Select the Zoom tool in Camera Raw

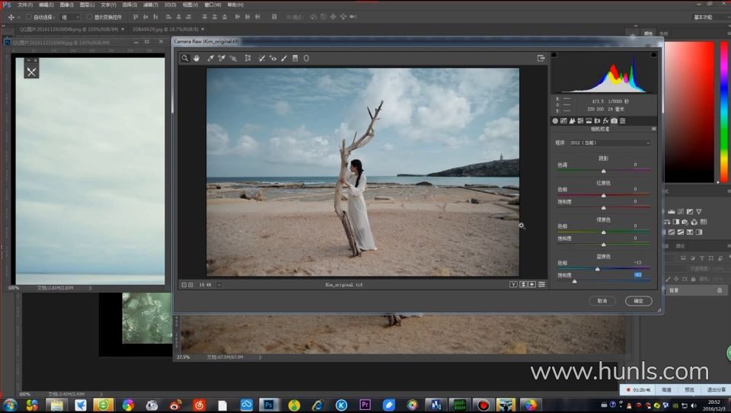[185, 58]
